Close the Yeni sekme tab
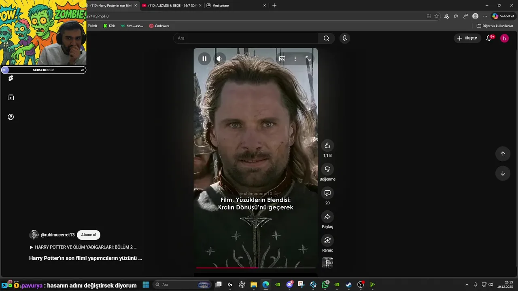Image resolution: width=518 pixels, height=291 pixels. point(265,5)
